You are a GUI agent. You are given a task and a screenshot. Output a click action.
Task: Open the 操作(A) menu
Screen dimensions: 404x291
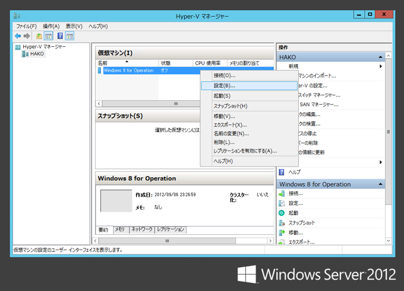[51, 26]
